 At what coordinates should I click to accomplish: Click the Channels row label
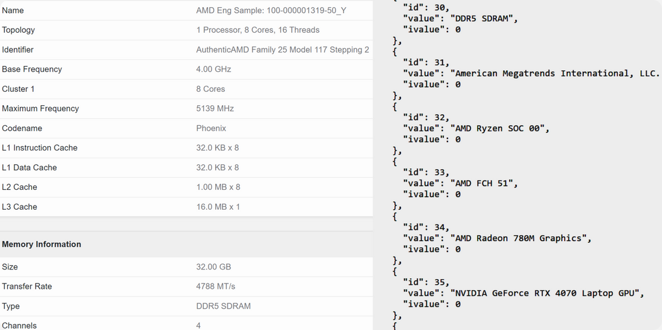tap(19, 325)
